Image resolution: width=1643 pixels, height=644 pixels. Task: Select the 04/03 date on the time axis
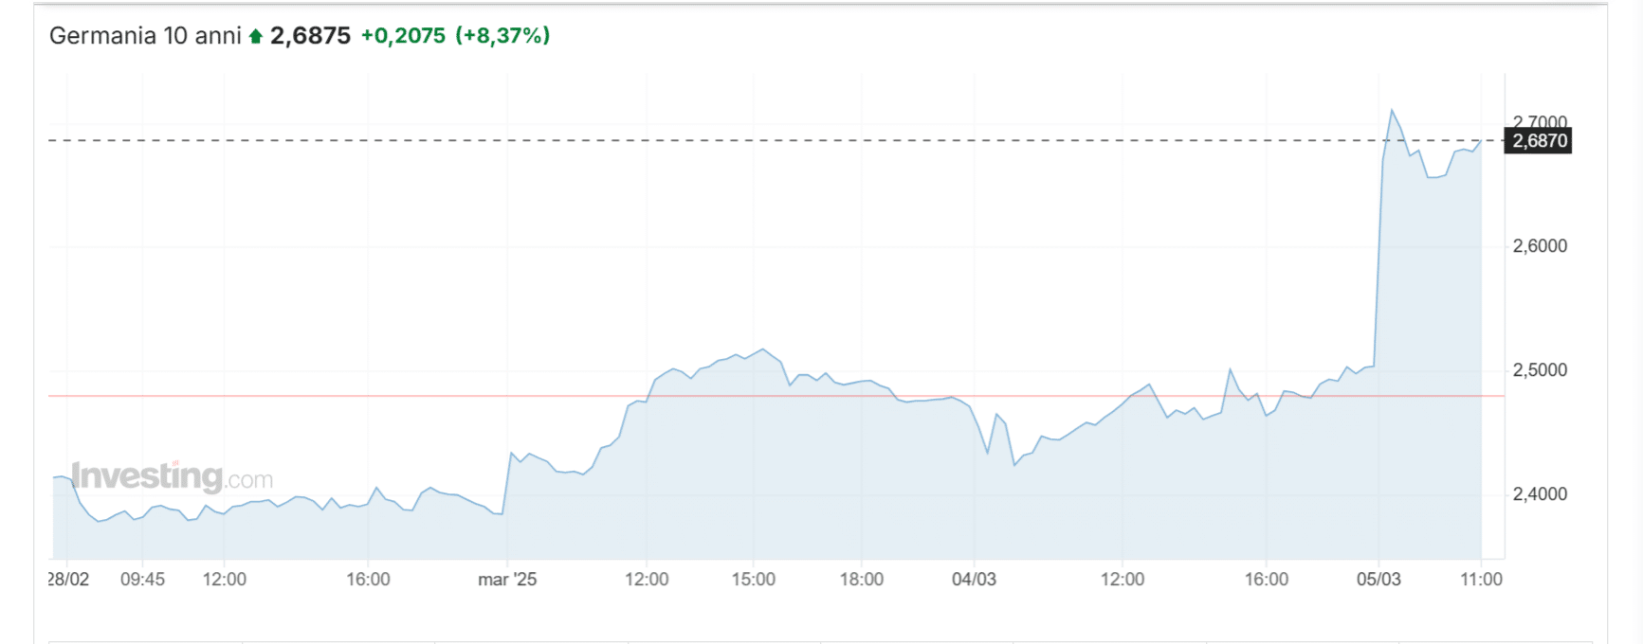(x=974, y=580)
